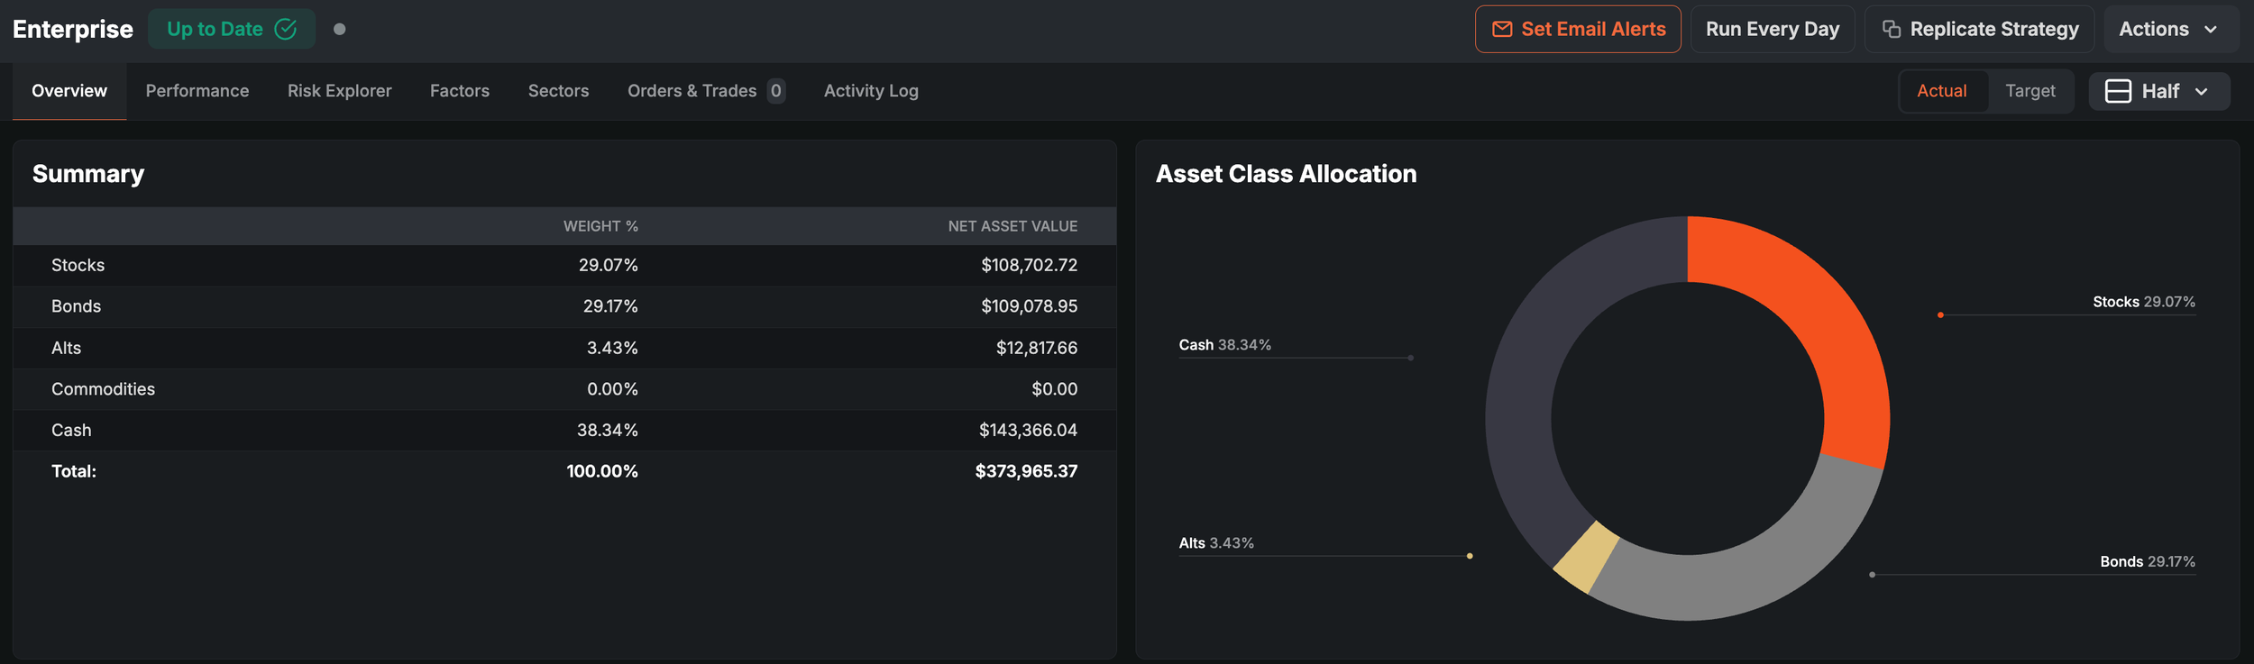The height and width of the screenshot is (664, 2254).
Task: Click the gray status dot near Up to Date
Action: (339, 29)
